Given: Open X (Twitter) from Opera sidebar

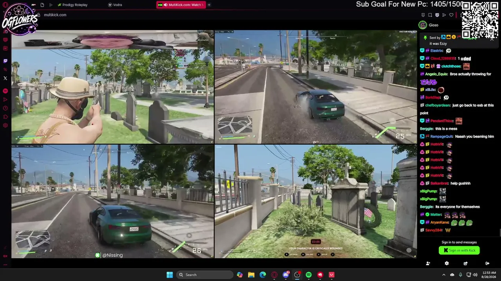Looking at the screenshot, I should pos(5,78).
